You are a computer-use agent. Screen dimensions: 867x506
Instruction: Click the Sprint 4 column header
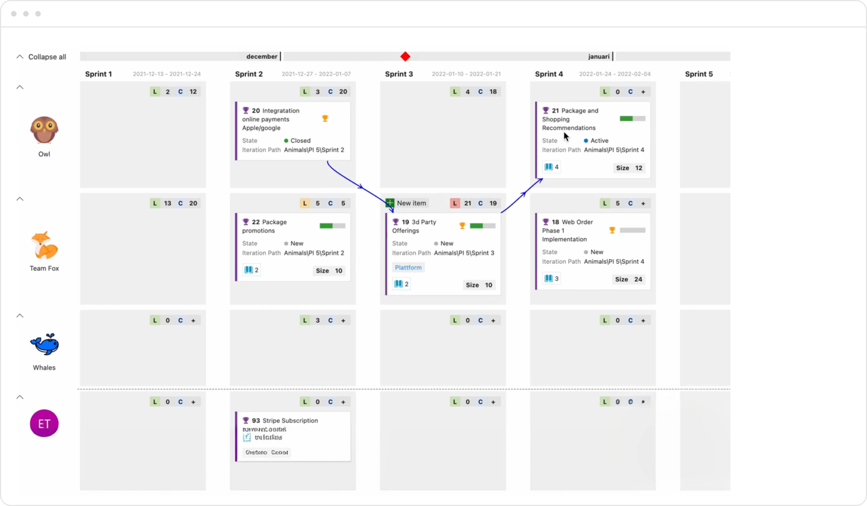pos(549,74)
